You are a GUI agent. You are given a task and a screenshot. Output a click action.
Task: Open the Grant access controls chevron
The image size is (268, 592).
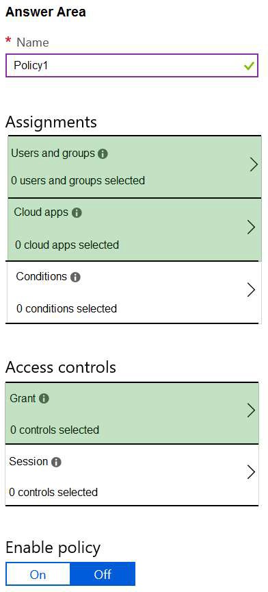(x=252, y=410)
